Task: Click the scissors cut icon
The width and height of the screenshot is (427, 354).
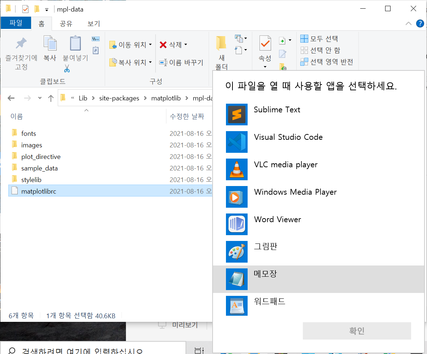Action: (67, 68)
